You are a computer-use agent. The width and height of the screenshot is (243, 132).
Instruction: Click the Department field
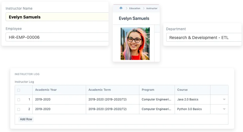click(203, 38)
